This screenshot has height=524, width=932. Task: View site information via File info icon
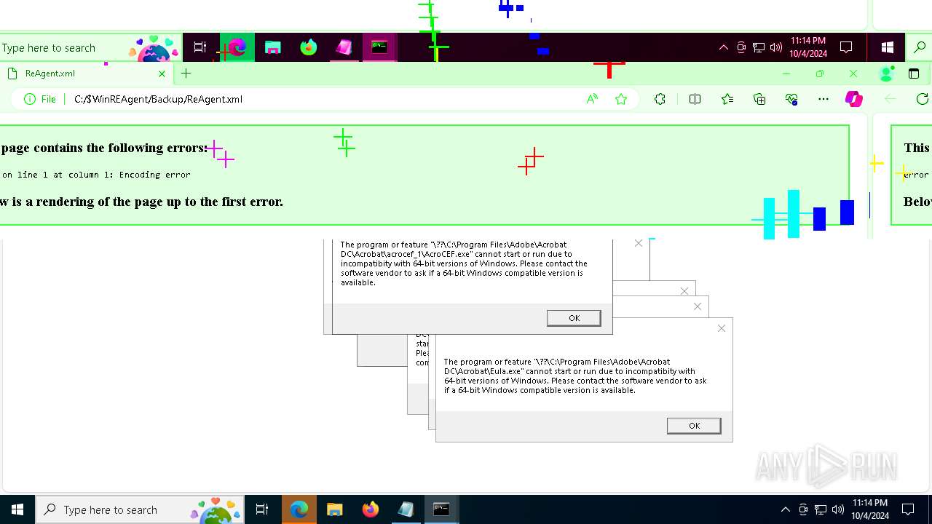(40, 99)
